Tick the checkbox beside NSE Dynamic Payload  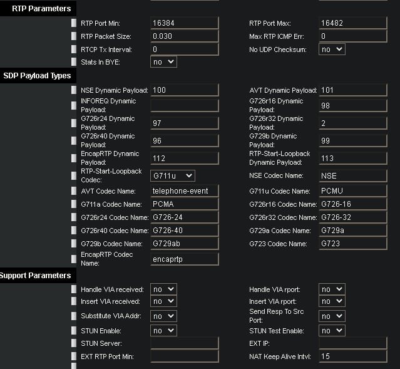pyautogui.click(x=73, y=90)
